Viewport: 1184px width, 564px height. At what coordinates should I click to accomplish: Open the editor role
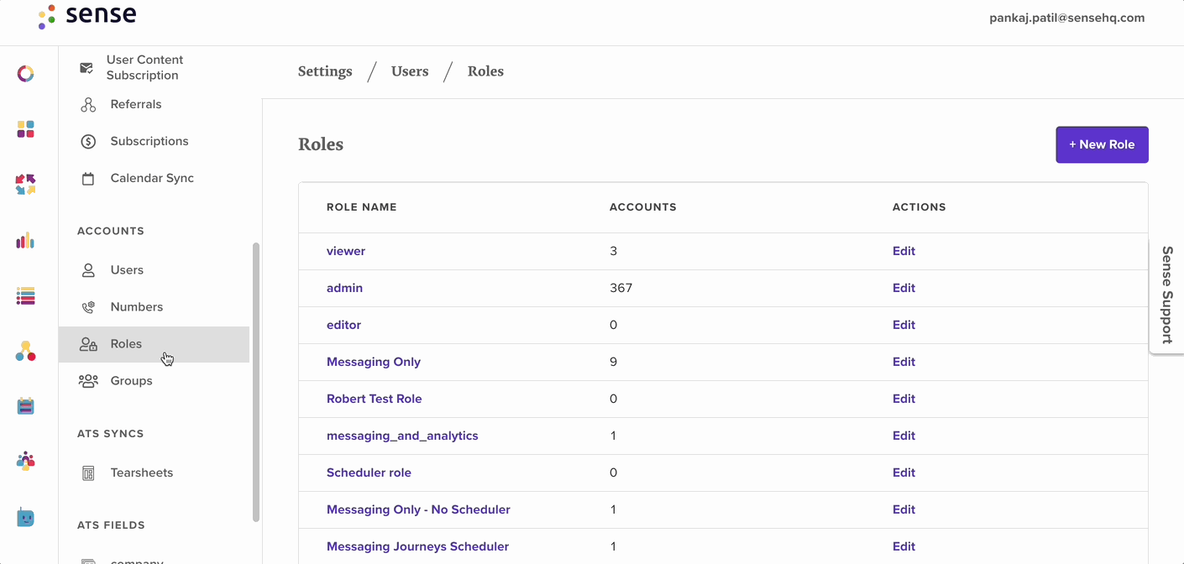pos(343,325)
